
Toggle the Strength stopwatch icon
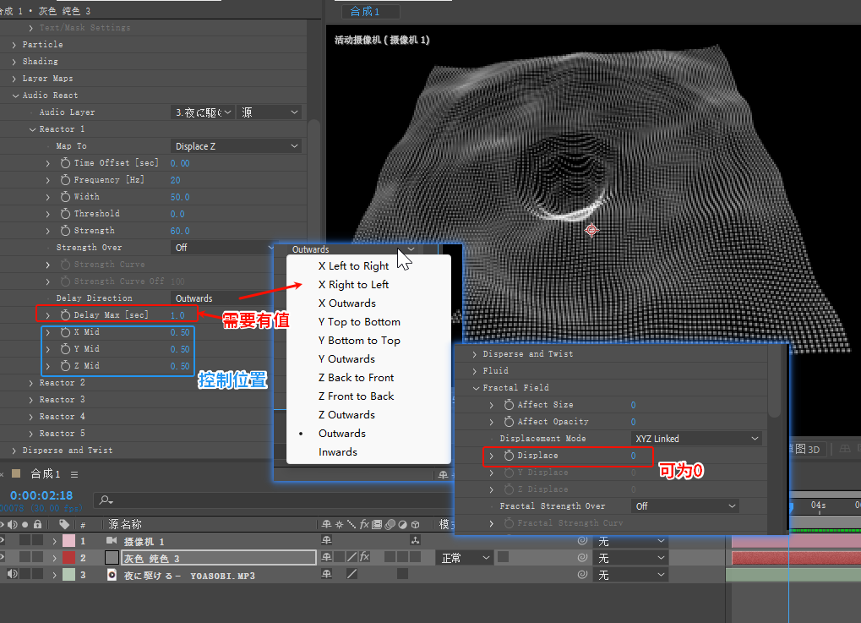click(x=65, y=231)
